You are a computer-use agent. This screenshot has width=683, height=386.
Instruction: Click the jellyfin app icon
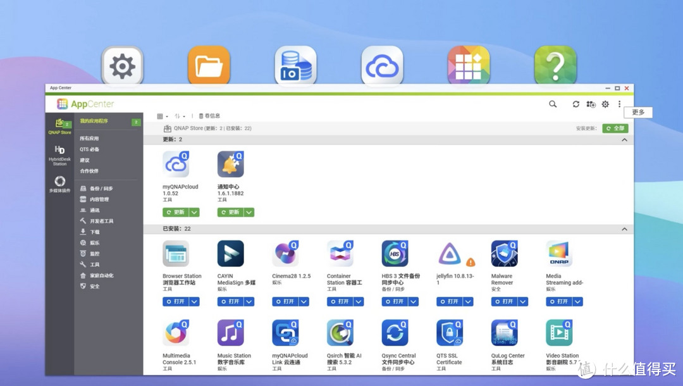coord(450,254)
